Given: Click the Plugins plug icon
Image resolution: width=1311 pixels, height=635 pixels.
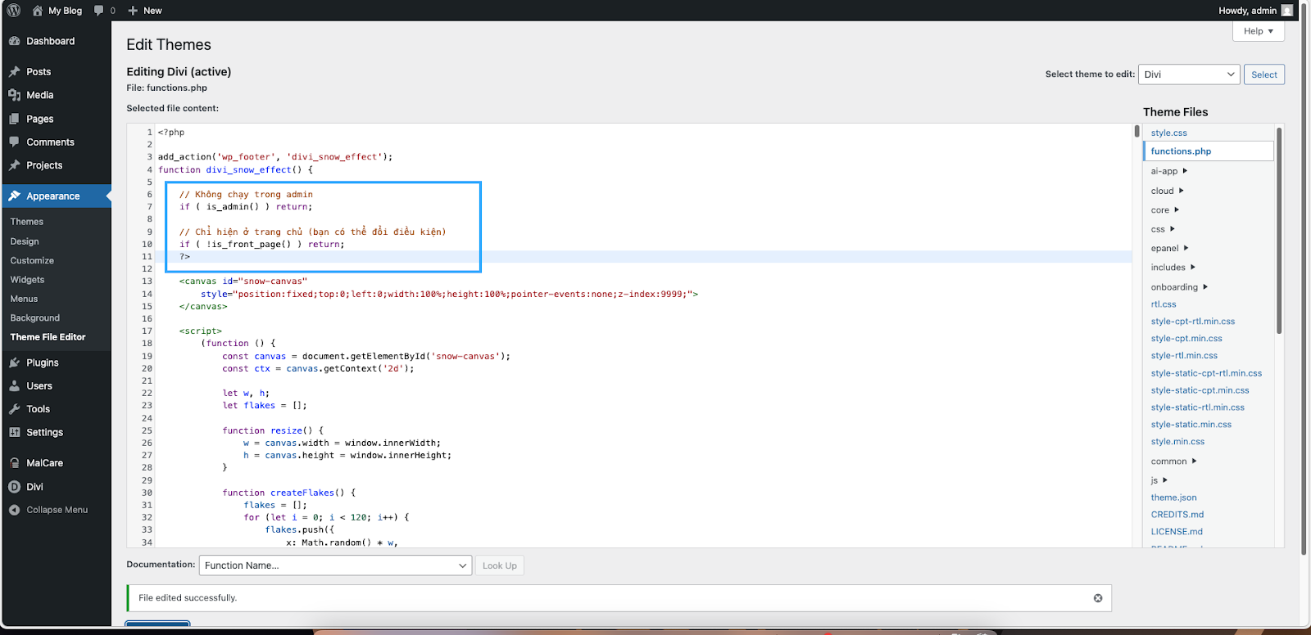Looking at the screenshot, I should pyautogui.click(x=14, y=363).
